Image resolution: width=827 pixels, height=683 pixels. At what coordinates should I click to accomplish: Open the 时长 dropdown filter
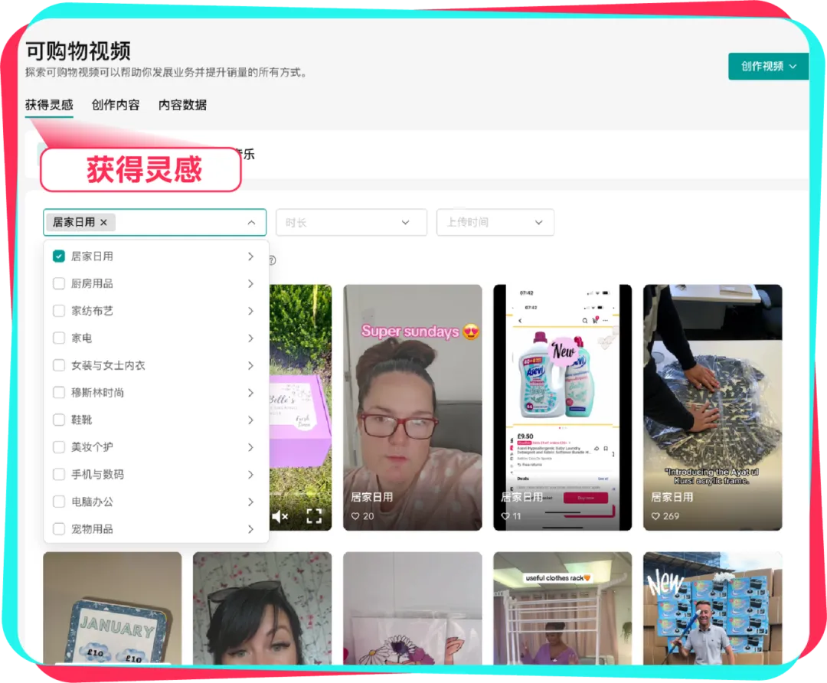[351, 222]
